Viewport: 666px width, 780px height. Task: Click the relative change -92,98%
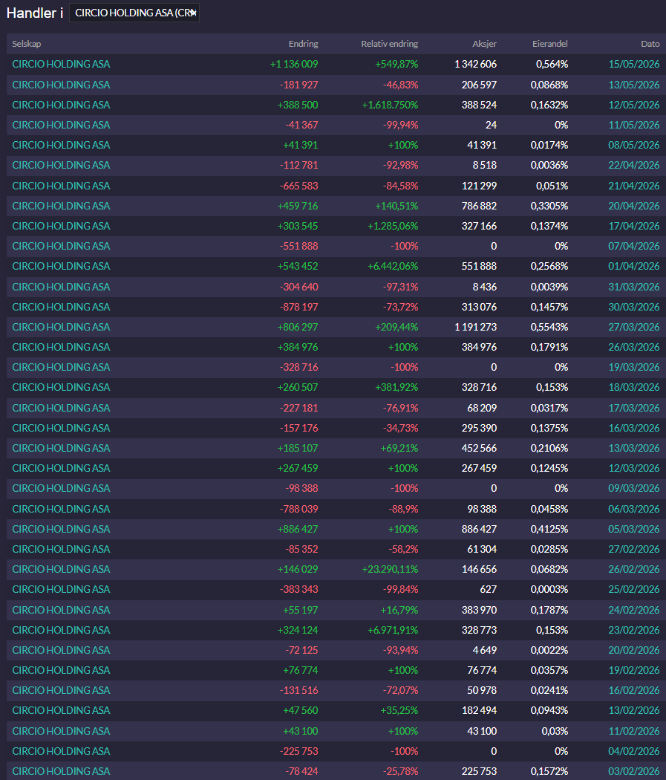coord(400,165)
